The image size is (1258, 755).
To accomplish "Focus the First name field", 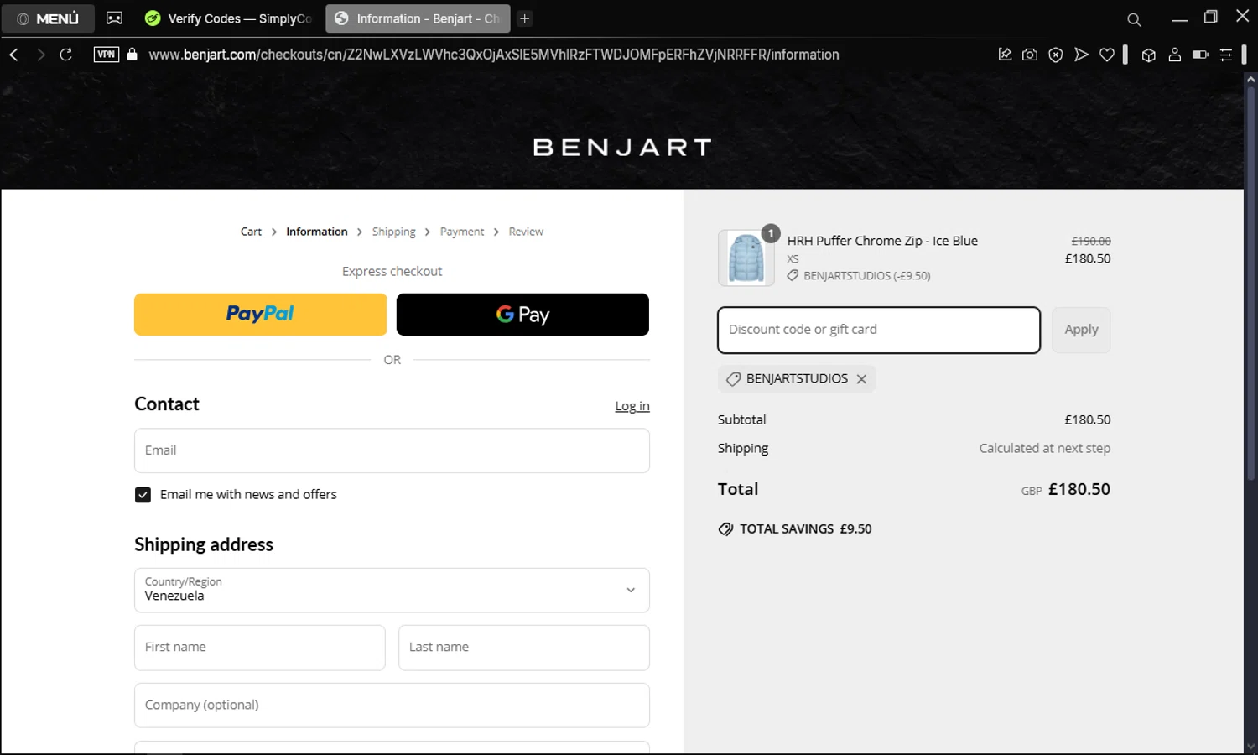I will tap(260, 648).
